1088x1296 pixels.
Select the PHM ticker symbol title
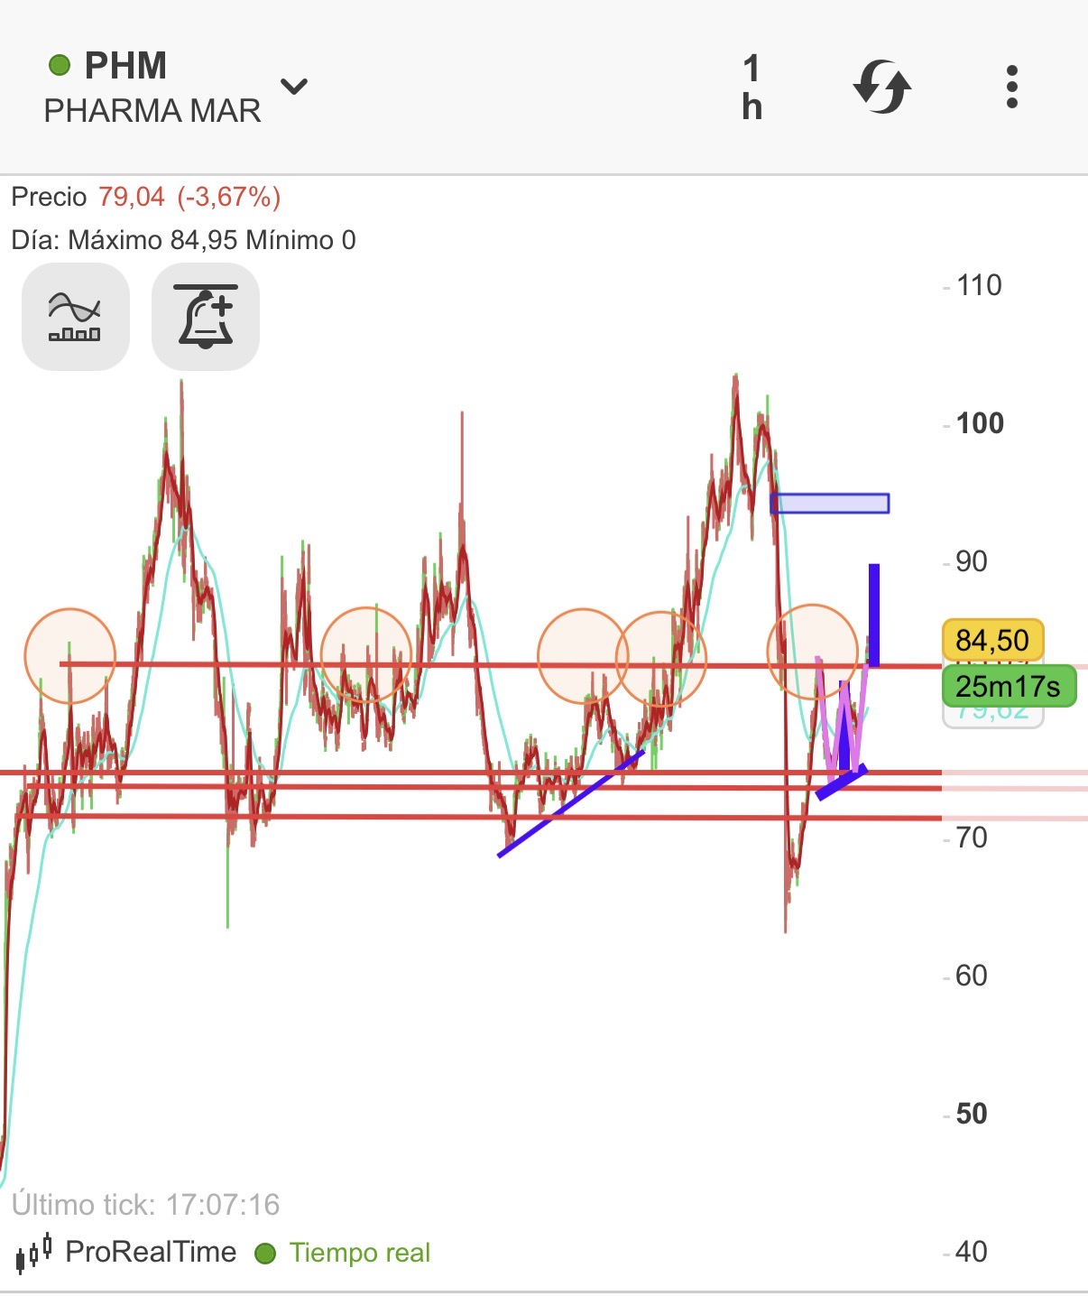pyautogui.click(x=125, y=65)
